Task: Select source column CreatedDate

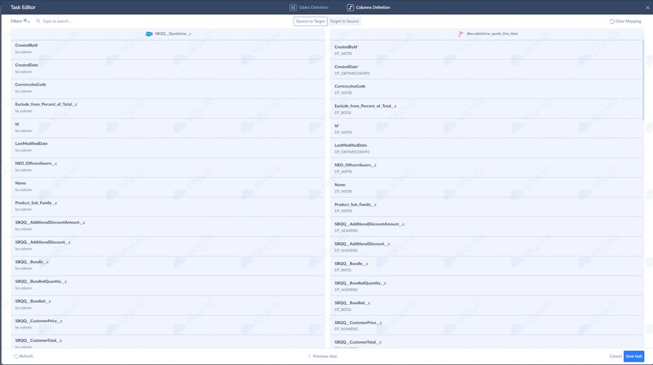Action: tap(168, 69)
